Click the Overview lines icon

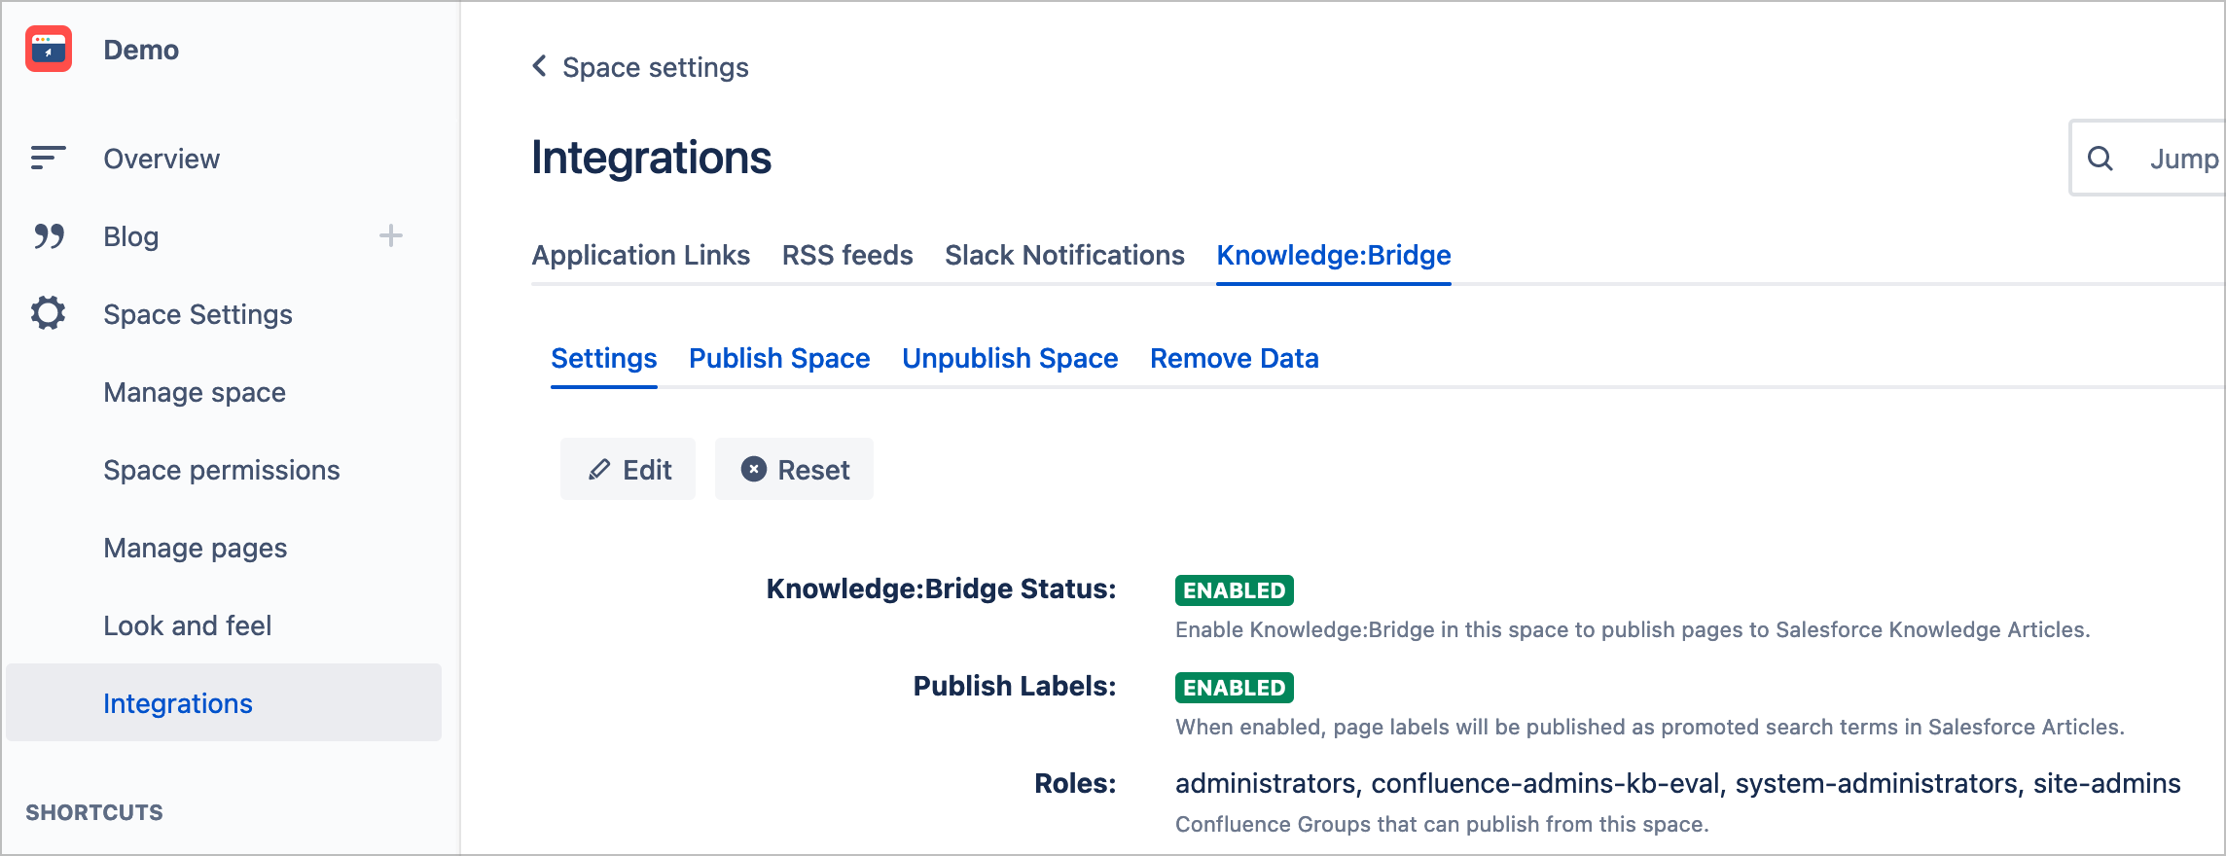[x=48, y=158]
